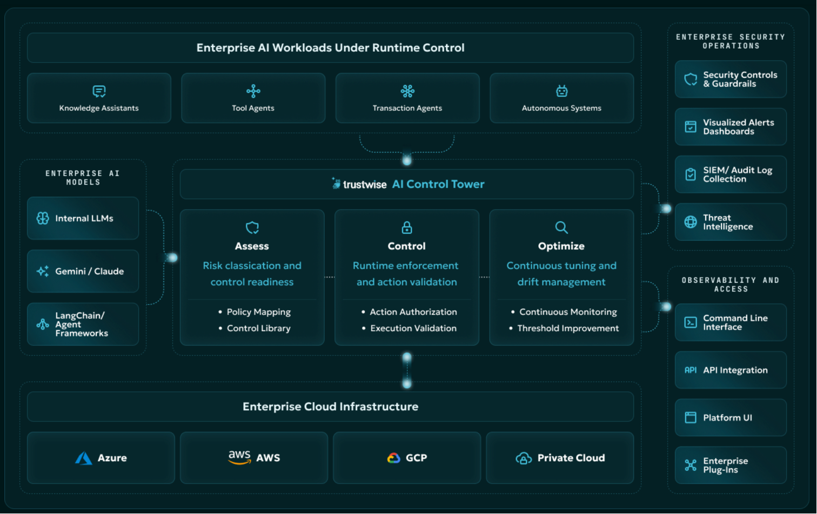Open the API Integration card
The width and height of the screenshot is (817, 514).
click(731, 370)
